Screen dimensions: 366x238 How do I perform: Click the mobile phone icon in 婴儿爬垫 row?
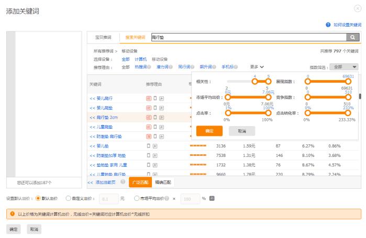(x=155, y=108)
